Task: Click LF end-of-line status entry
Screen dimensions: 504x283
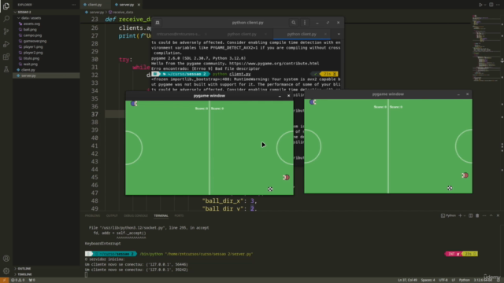Action: click(454, 280)
